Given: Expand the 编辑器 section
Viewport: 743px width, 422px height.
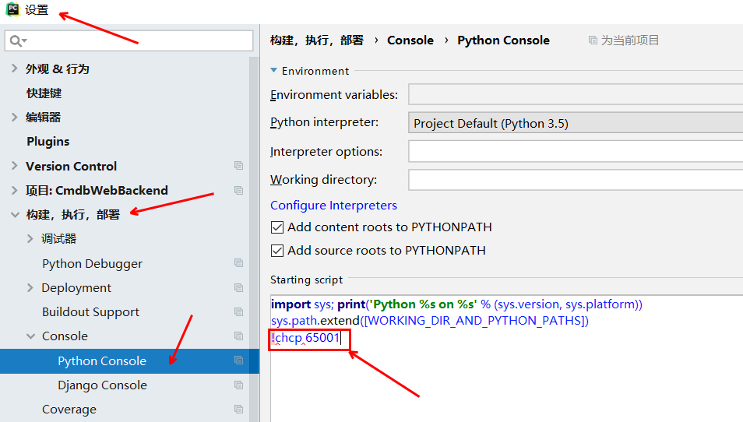Looking at the screenshot, I should point(15,117).
